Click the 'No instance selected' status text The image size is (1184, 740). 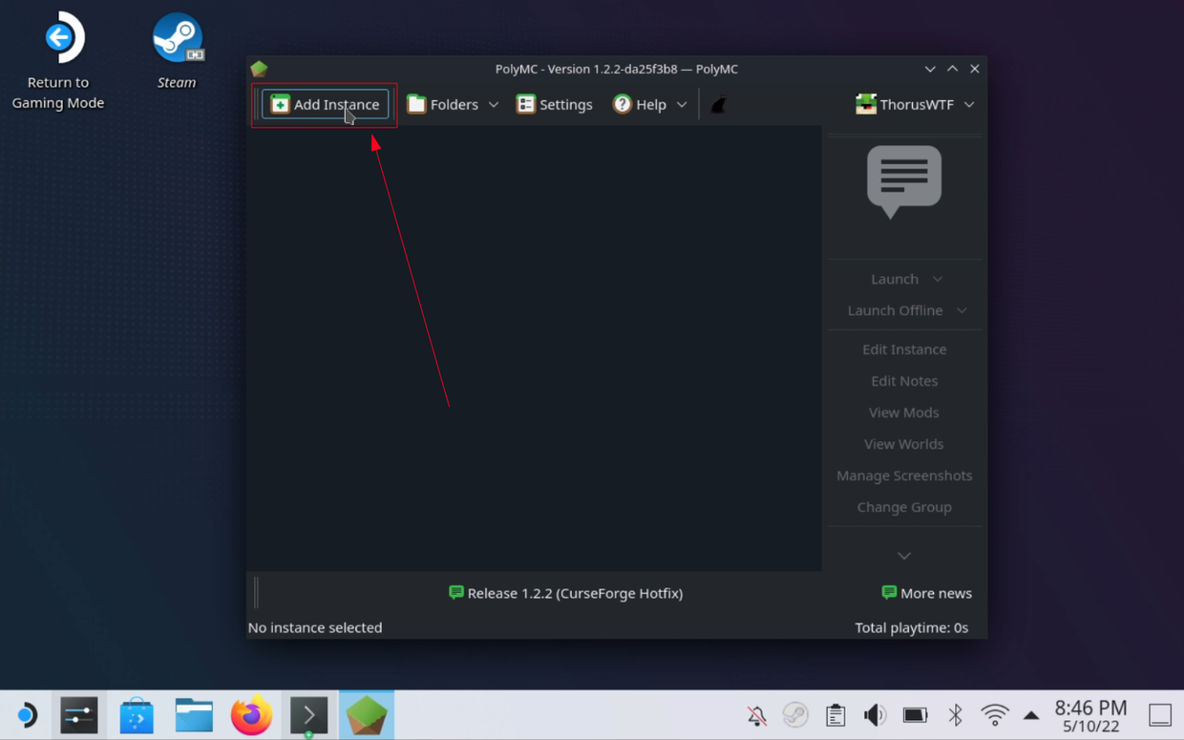[x=315, y=627]
